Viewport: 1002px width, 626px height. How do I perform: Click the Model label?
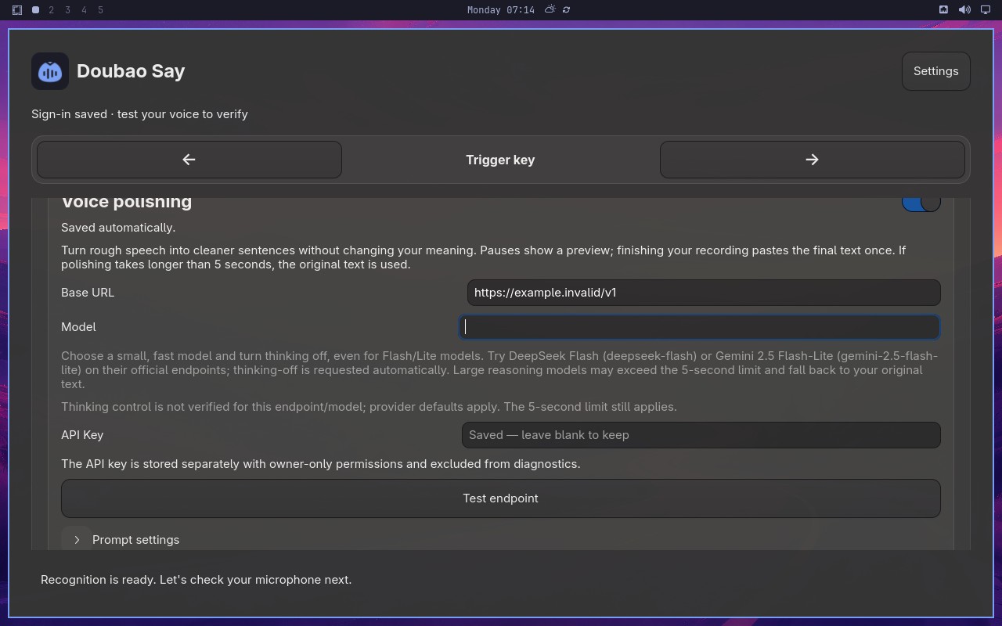tap(78, 327)
